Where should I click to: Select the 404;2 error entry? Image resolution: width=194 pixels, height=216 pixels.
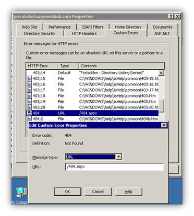point(92,118)
